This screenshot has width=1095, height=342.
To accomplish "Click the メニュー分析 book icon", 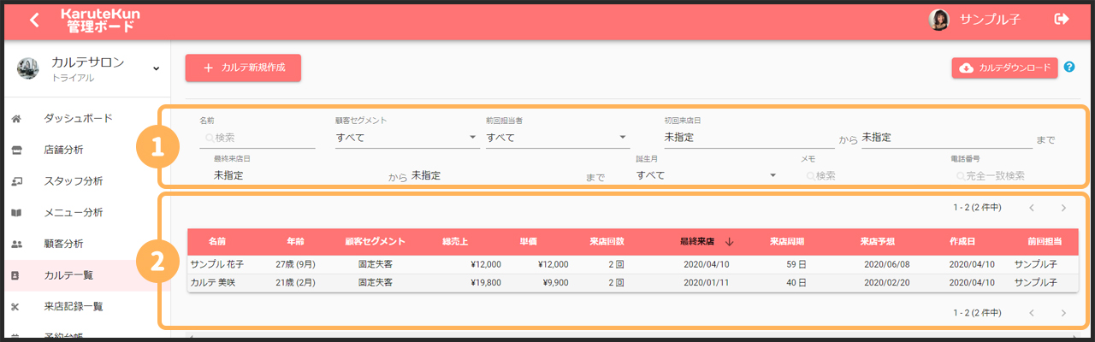I will (16, 213).
